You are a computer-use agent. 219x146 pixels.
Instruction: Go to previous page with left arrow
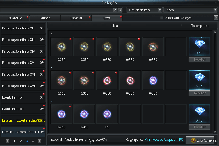7,141
